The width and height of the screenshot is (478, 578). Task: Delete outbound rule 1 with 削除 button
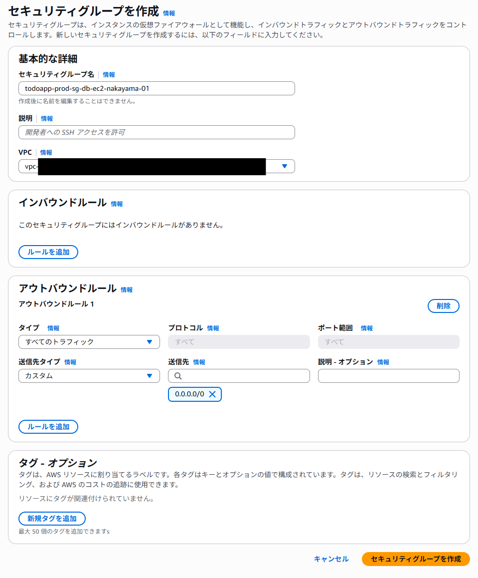click(x=444, y=306)
